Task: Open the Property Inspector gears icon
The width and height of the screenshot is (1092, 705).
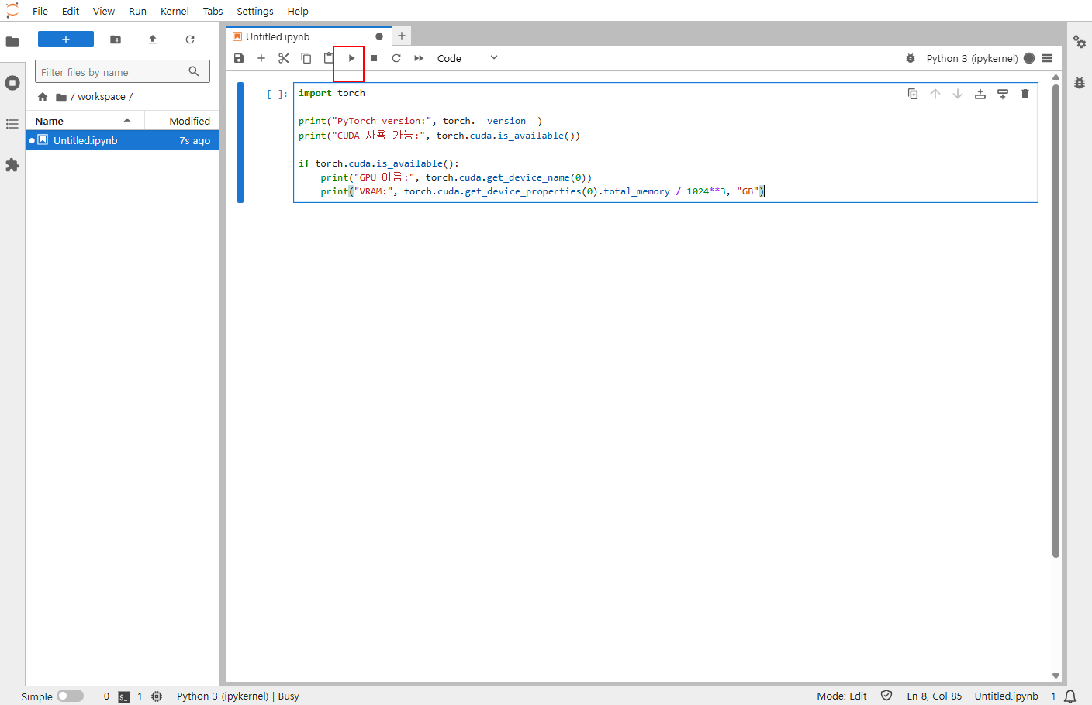Action: pyautogui.click(x=1080, y=42)
